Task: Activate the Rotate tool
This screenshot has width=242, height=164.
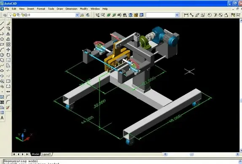Action: pyautogui.click(x=8, y=55)
